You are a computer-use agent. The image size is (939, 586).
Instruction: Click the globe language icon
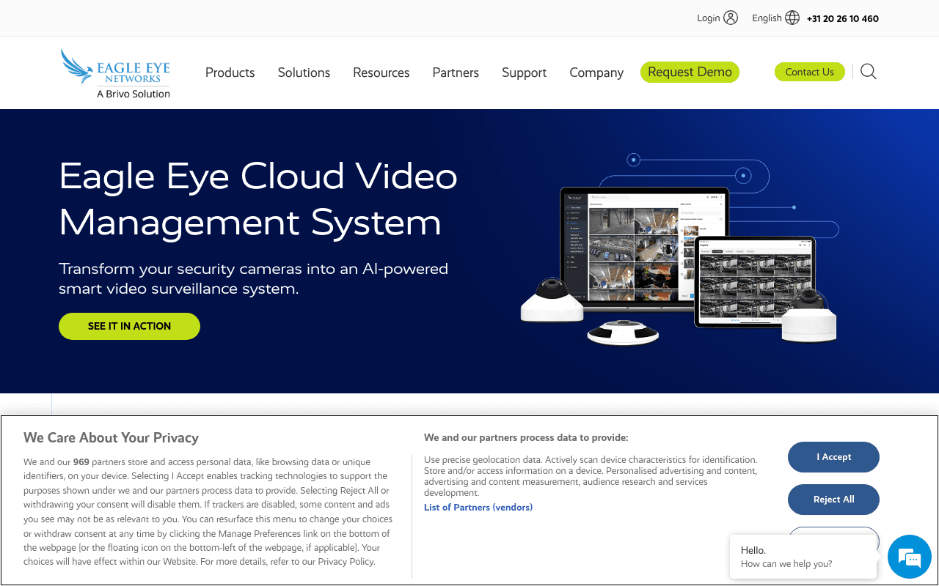tap(792, 18)
